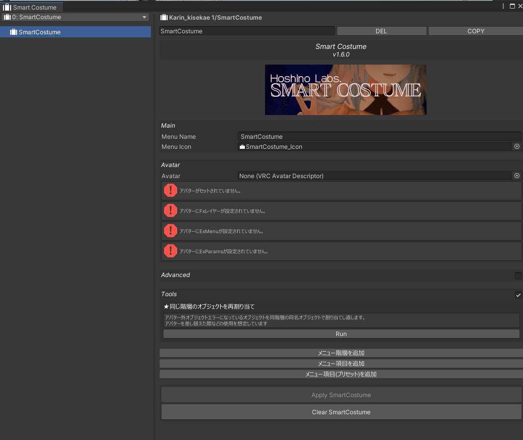523x440 pixels.
Task: Enable the Advanced section checkbox
Action: click(518, 276)
